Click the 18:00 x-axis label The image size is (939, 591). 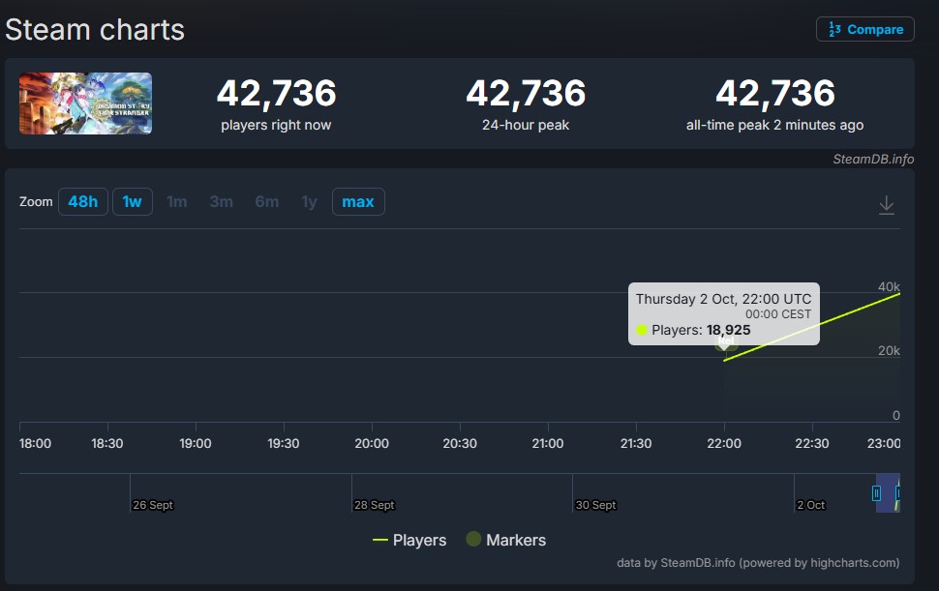click(35, 443)
